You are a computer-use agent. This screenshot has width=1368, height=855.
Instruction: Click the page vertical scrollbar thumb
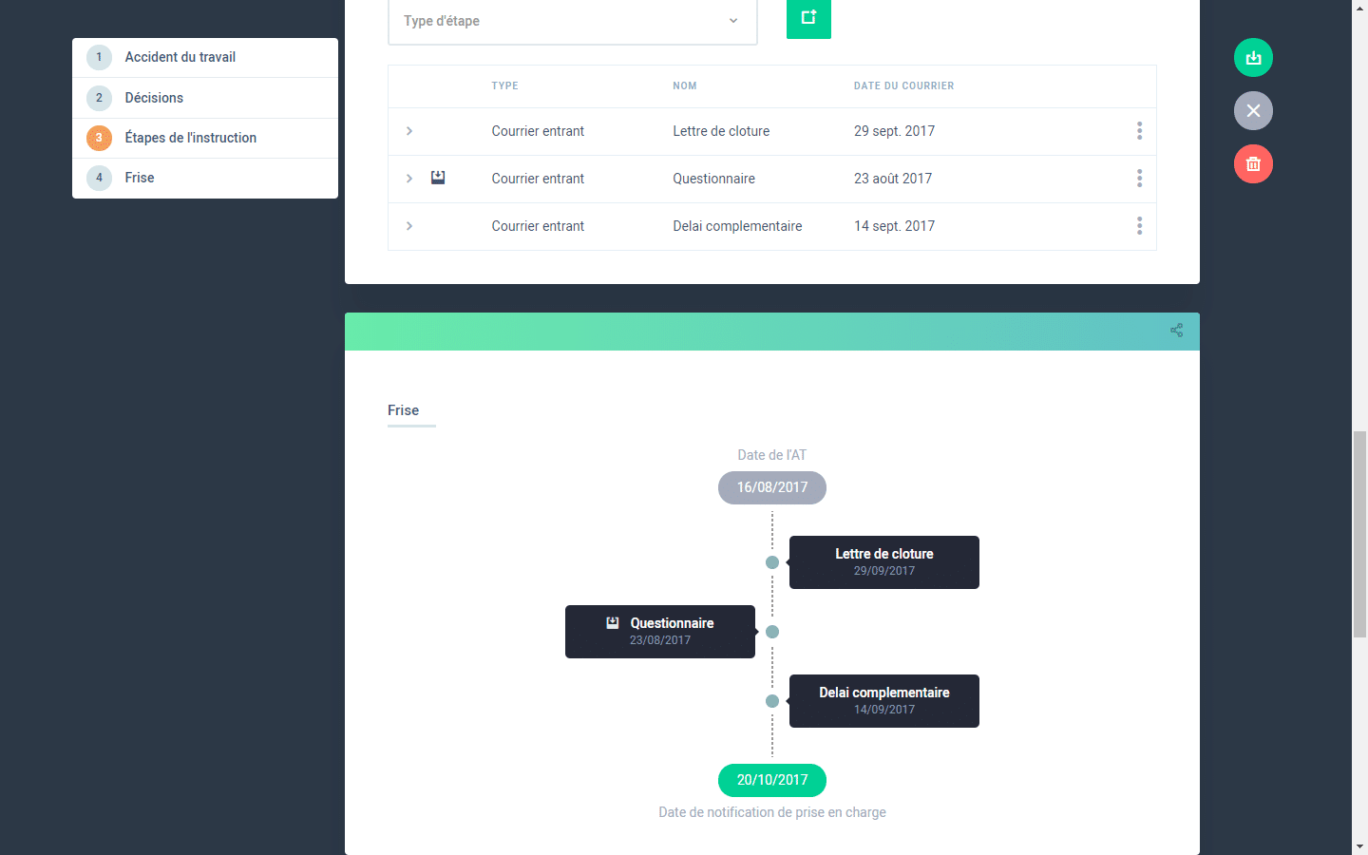pos(1359,534)
